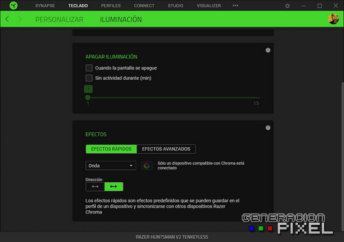Click the EFECTOS heading
The width and height of the screenshot is (344, 242).
point(96,134)
